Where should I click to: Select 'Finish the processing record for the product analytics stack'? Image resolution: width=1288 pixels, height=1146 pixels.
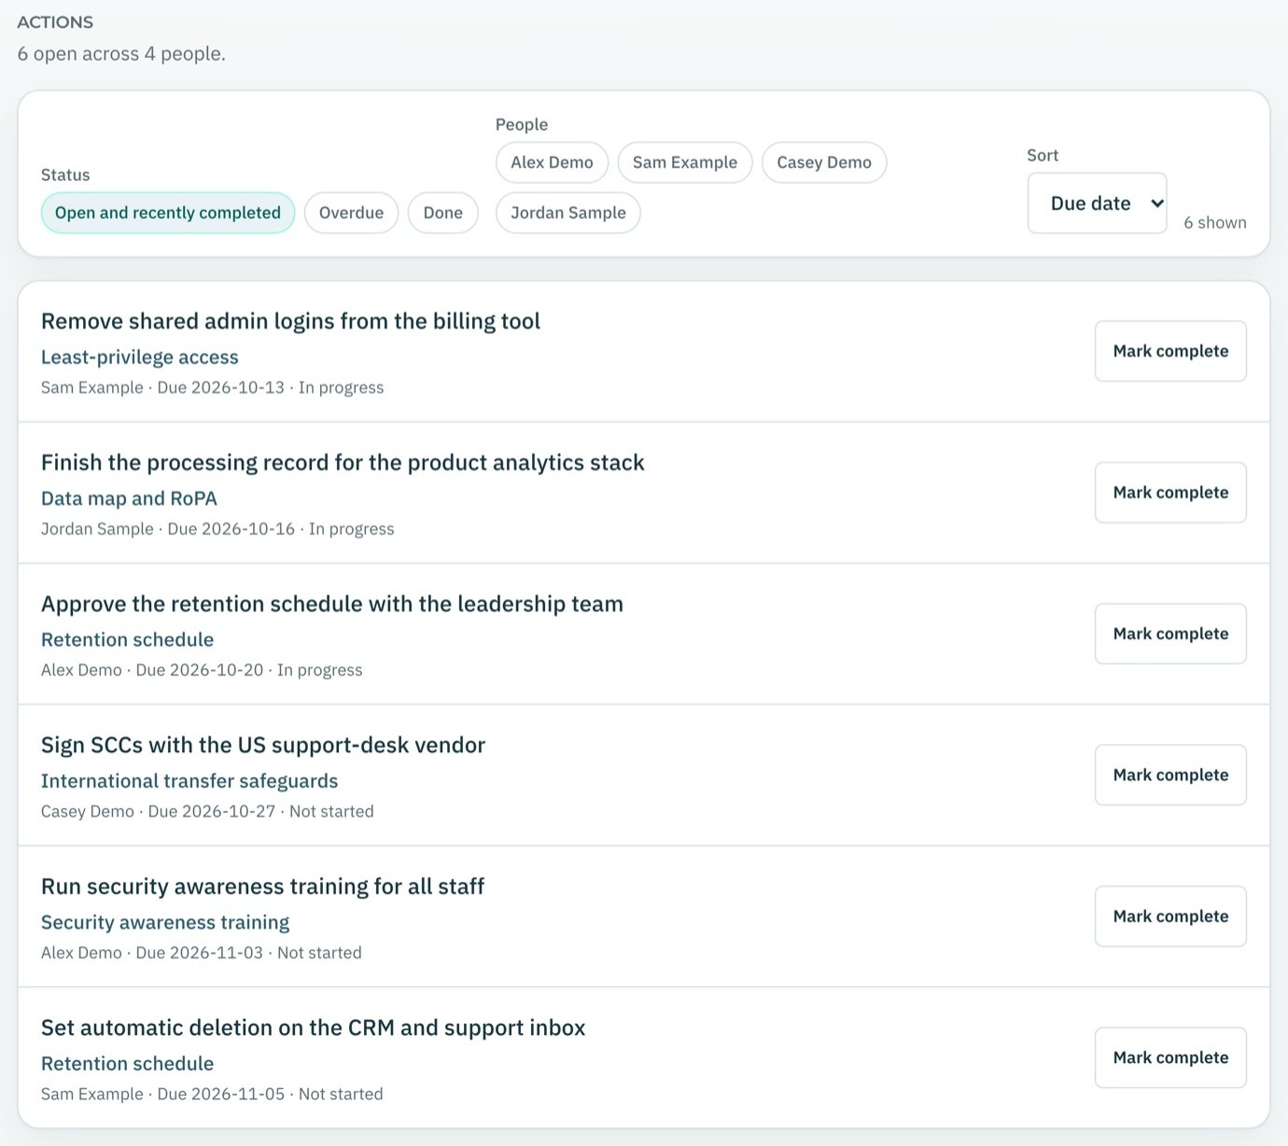tap(343, 463)
